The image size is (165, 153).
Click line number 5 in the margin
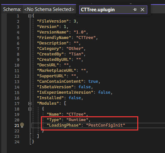pyautogui.click(x=18, y=38)
